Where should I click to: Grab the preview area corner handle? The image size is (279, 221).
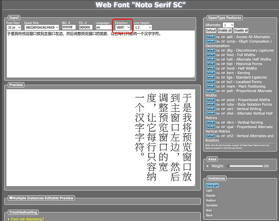tap(194, 185)
